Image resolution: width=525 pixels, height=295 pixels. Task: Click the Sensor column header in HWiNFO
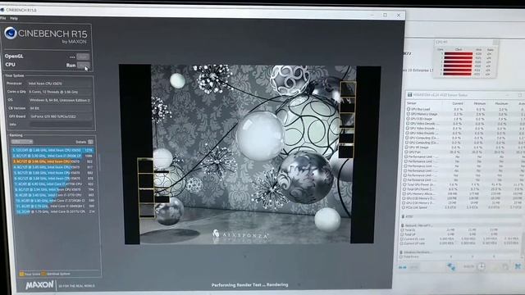pos(412,103)
